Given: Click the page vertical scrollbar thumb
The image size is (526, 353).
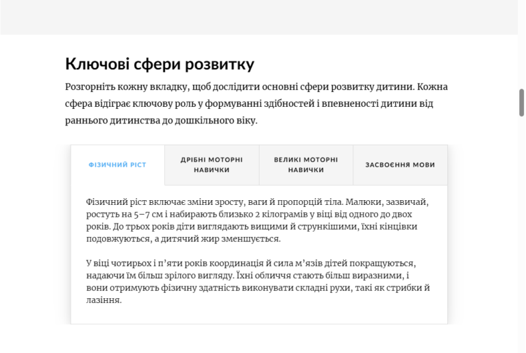Looking at the screenshot, I should [522, 103].
